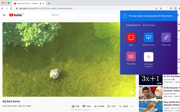Click the browser forward arrow
The width and height of the screenshot is (180, 112).
coord(7,8)
